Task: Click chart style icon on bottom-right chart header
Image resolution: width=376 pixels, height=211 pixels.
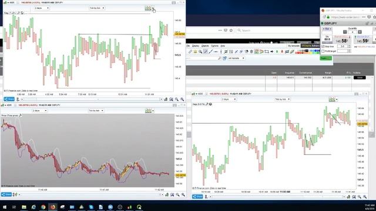Action: click(x=332, y=99)
